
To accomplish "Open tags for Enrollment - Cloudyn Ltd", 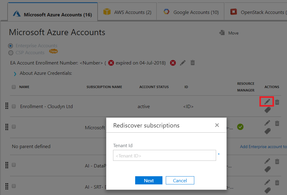I will pyautogui.click(x=267, y=110).
